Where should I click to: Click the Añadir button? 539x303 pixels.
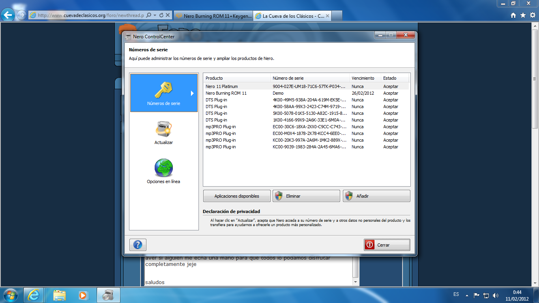[376, 196]
